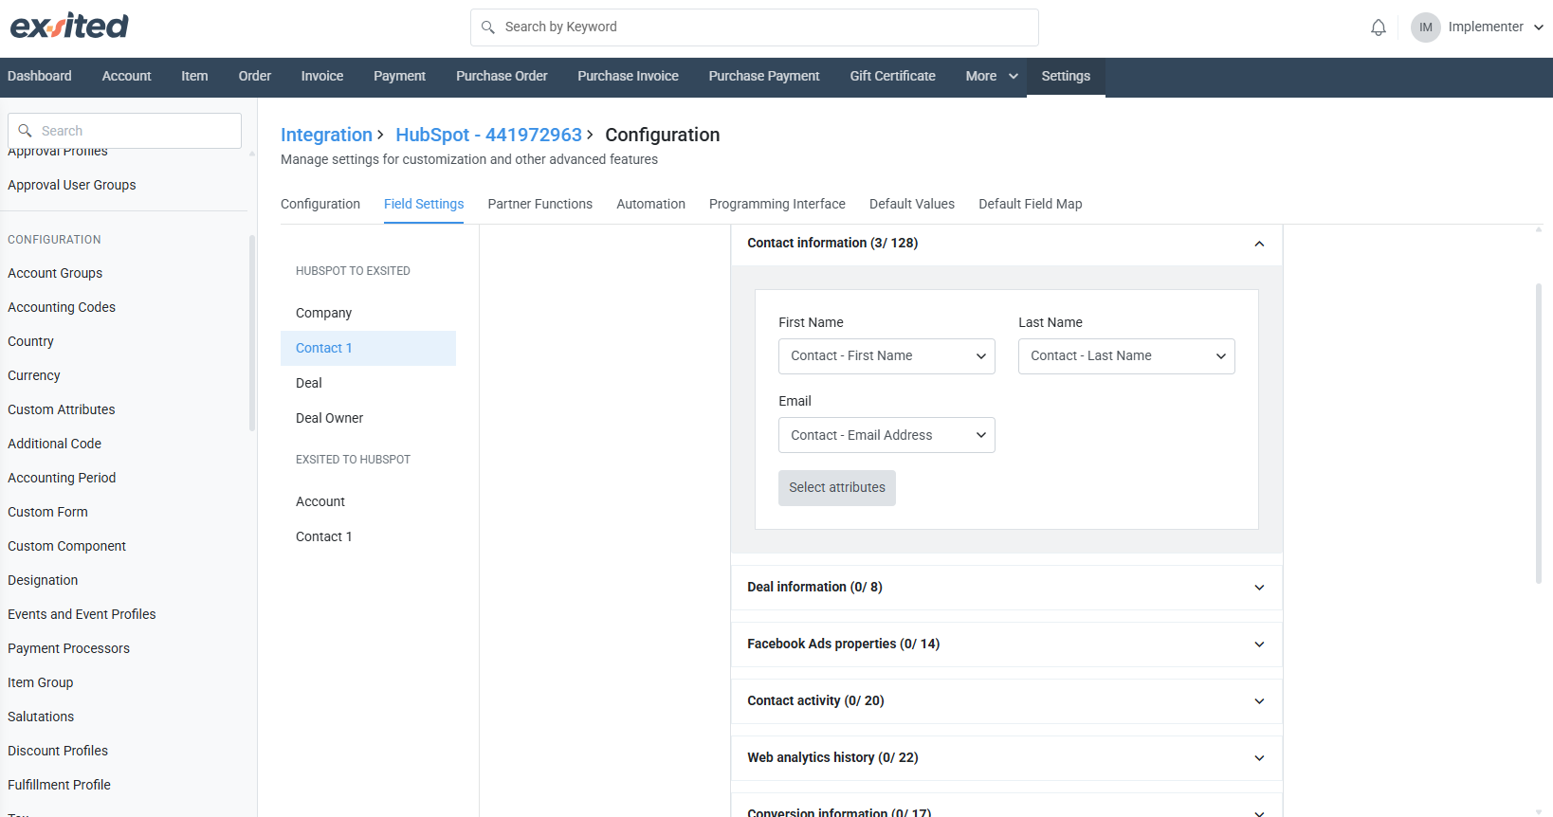Select Account under Exsited to HubSpot
The height and width of the screenshot is (817, 1553).
tap(368, 501)
